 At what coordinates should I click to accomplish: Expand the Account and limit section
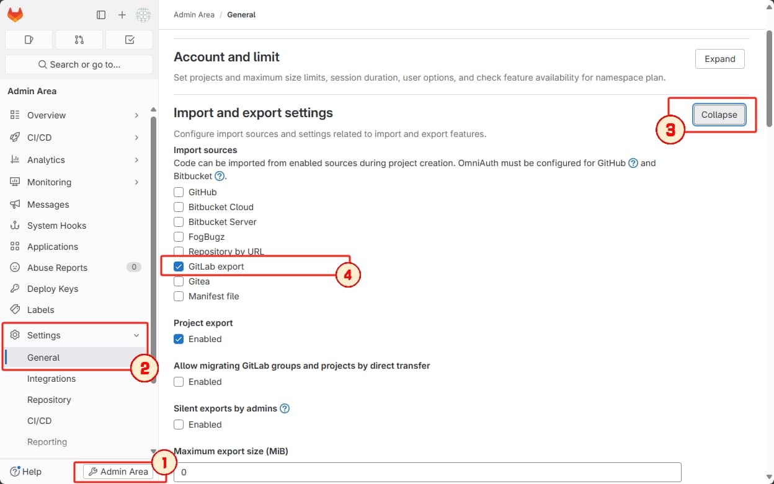click(719, 59)
